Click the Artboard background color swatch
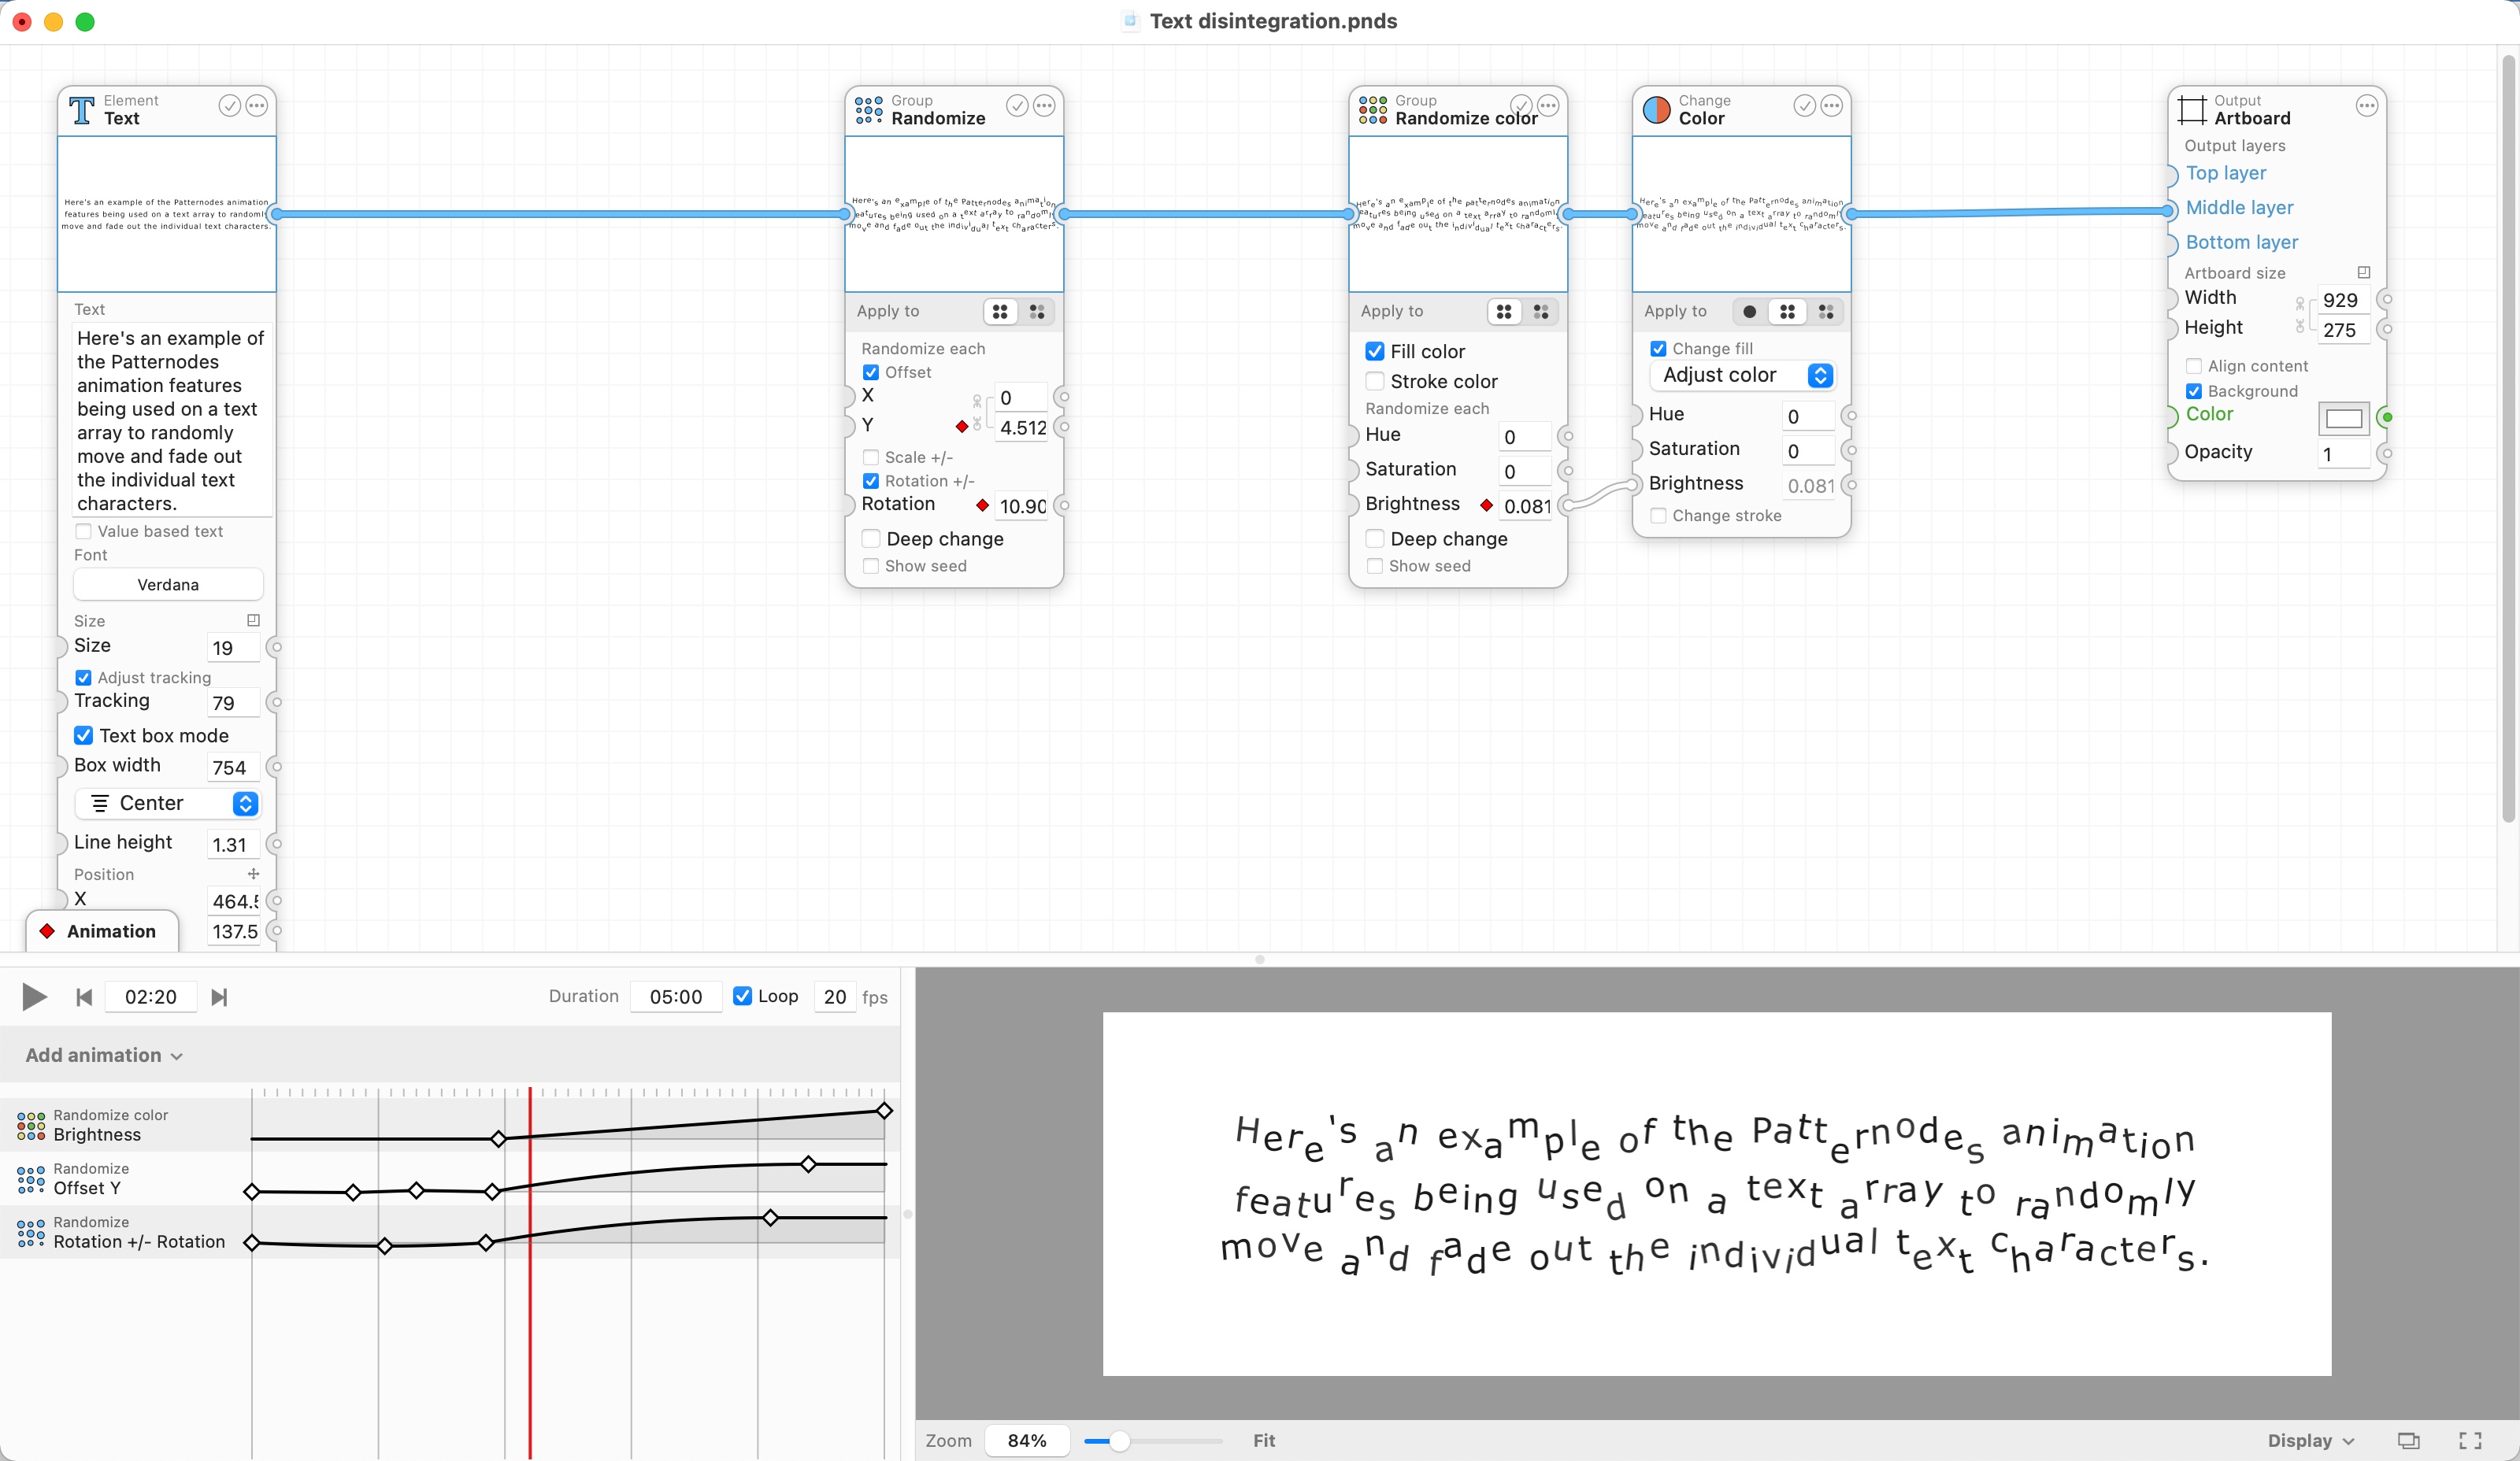Screen dimensions: 2520x1461 pyautogui.click(x=2344, y=418)
